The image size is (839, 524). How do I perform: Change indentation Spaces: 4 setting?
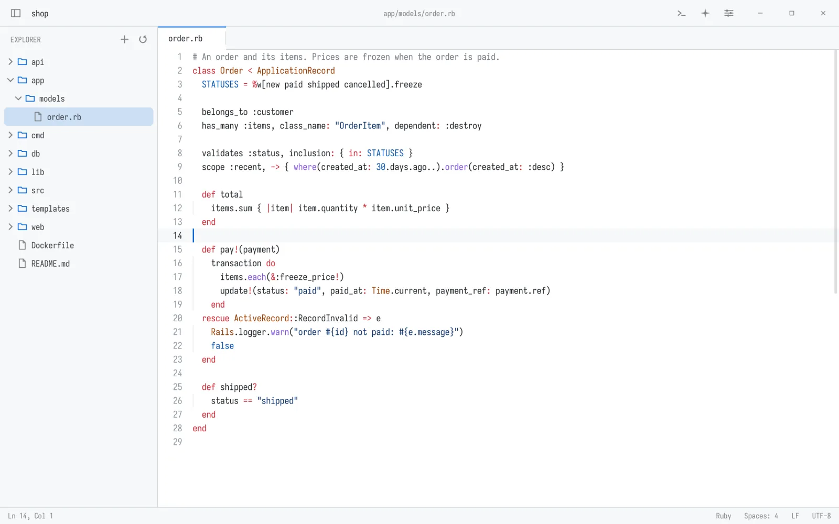(761, 516)
